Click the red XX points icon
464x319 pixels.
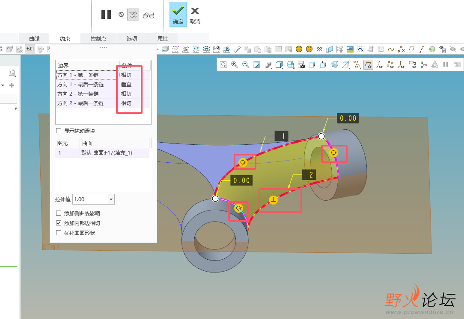point(401,49)
